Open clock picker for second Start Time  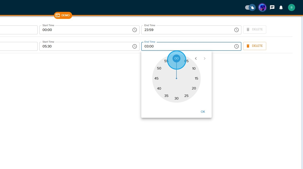[134, 47]
